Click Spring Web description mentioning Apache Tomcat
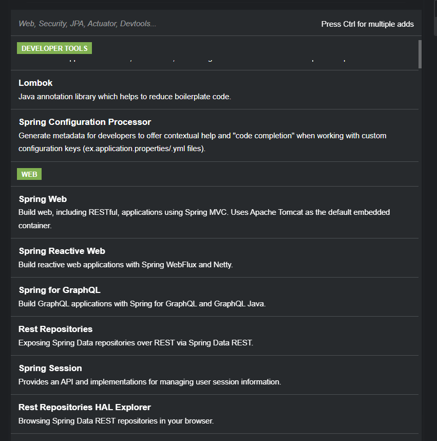The height and width of the screenshot is (441, 437). (x=204, y=219)
